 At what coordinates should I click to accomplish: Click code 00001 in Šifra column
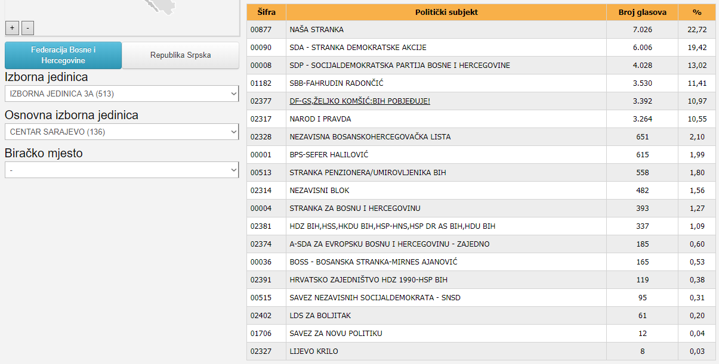coord(260,155)
